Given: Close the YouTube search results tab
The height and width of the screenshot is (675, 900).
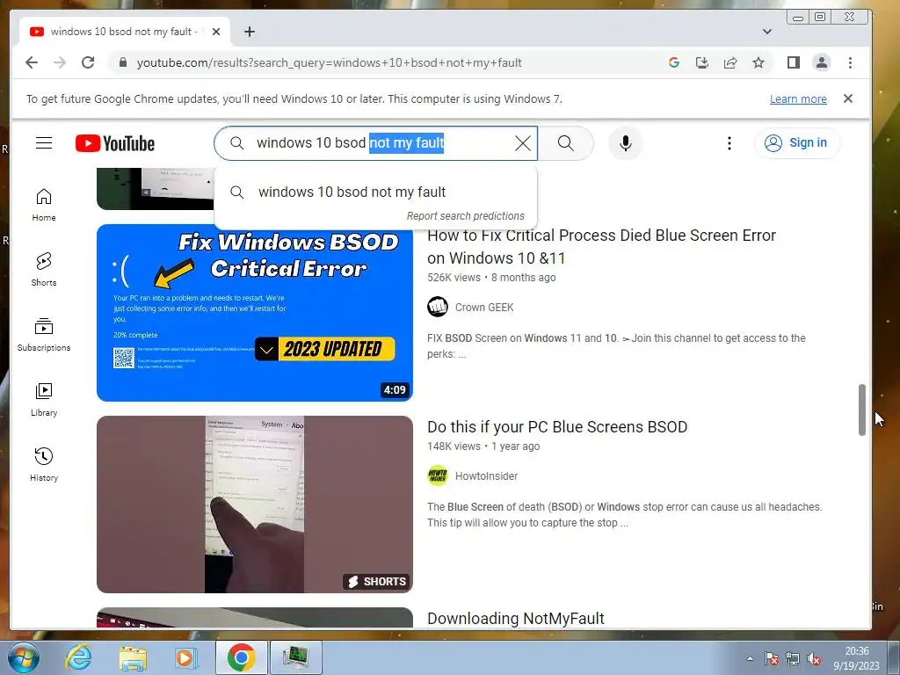Looking at the screenshot, I should pyautogui.click(x=216, y=32).
